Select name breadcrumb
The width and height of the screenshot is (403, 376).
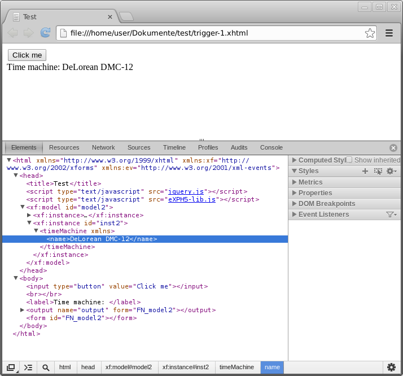[272, 368]
